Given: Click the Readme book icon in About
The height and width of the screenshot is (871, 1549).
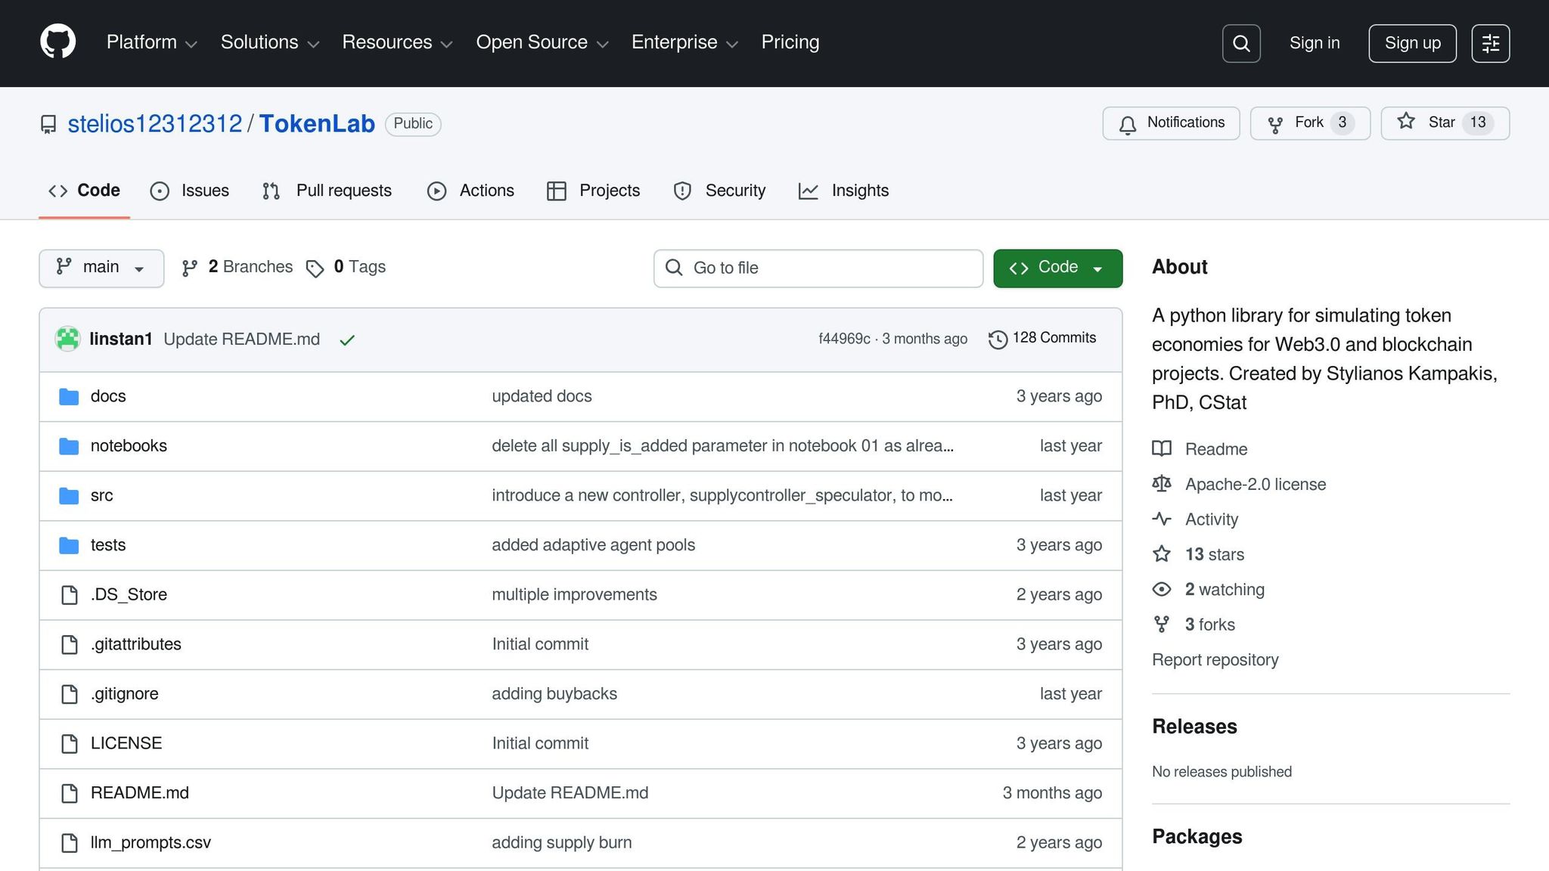Looking at the screenshot, I should 1162,448.
